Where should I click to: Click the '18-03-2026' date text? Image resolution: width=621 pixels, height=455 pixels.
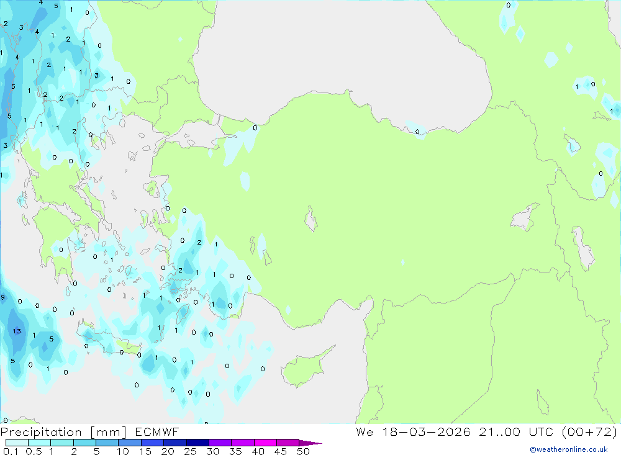tap(426, 432)
